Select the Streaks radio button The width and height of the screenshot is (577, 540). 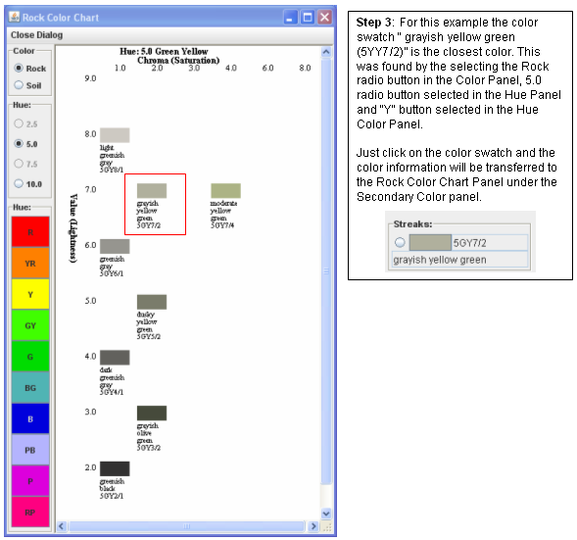click(400, 242)
